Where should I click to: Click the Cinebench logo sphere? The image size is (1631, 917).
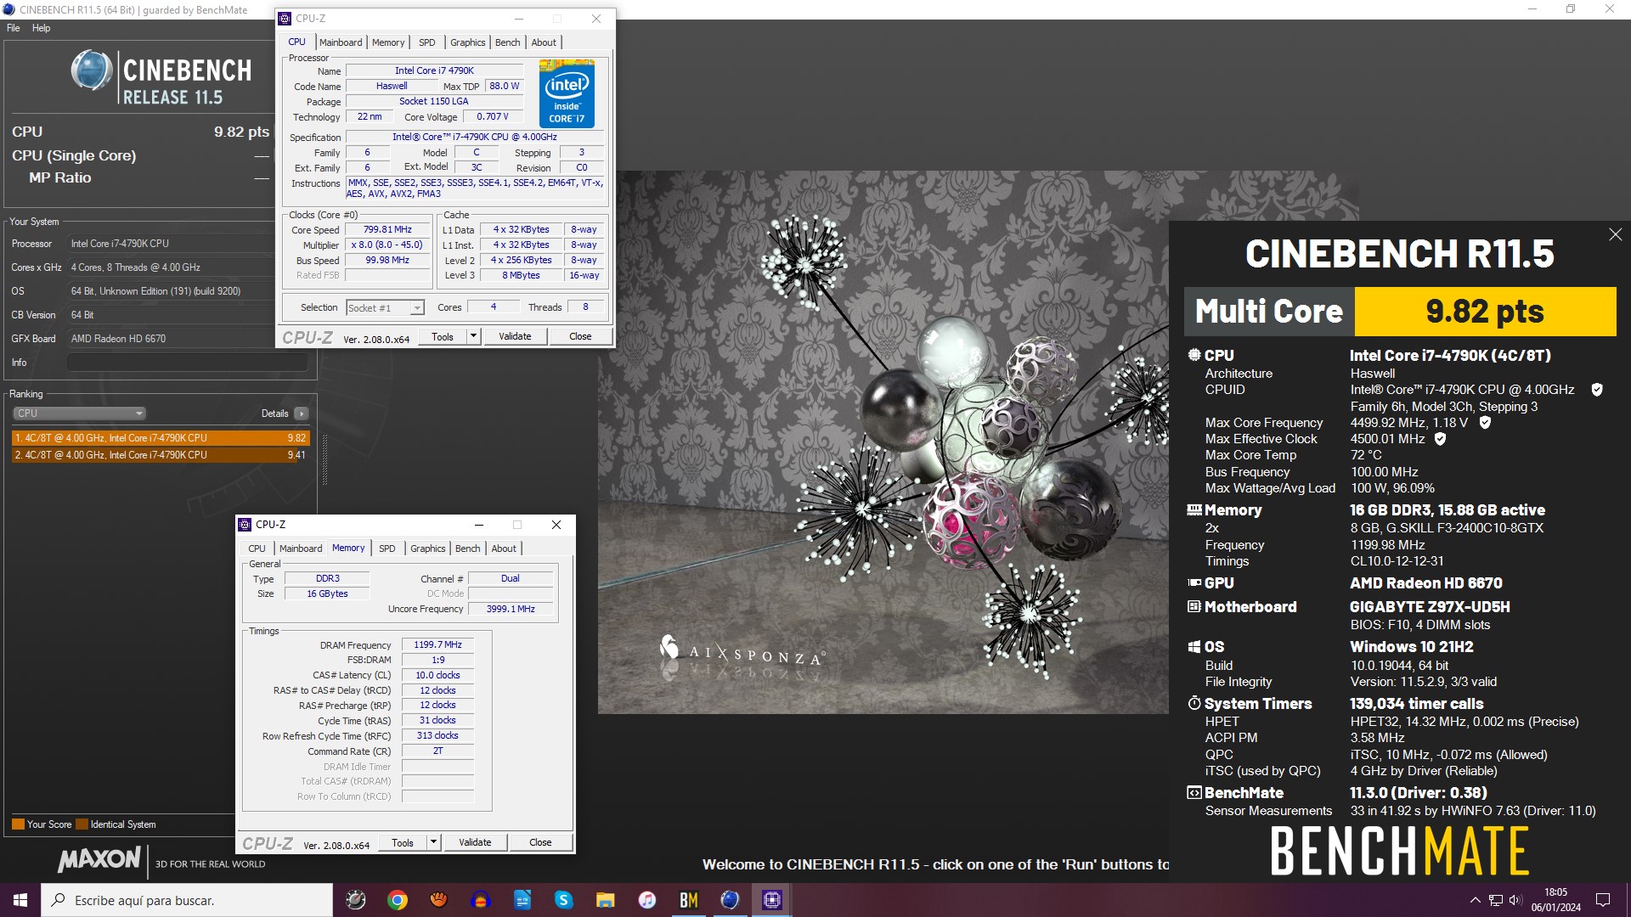[91, 70]
